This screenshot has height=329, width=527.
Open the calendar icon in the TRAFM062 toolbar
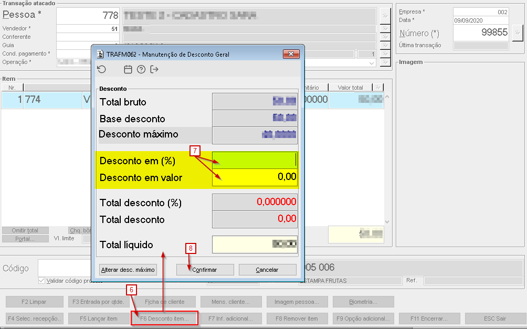pos(128,70)
